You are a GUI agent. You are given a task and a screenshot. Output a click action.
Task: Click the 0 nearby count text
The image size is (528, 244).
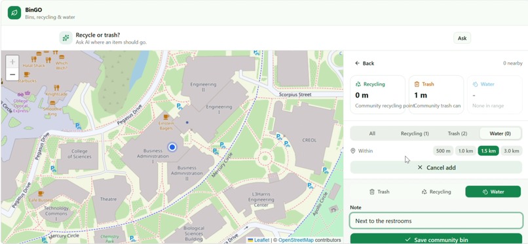click(x=513, y=63)
